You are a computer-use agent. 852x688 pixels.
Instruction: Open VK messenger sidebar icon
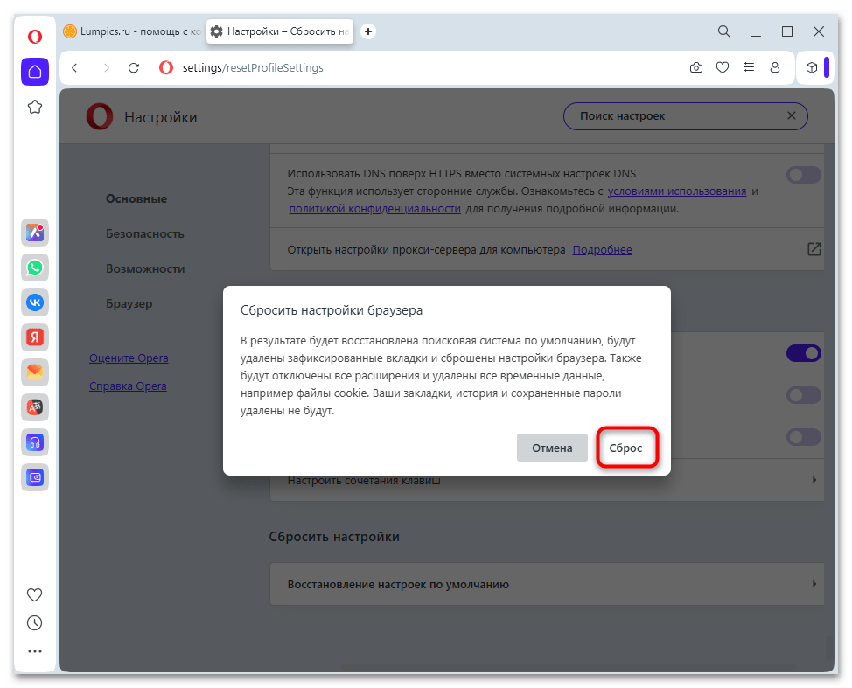click(35, 302)
